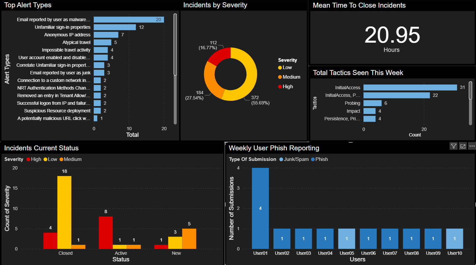Click the Closed High severity bar showing 4
This screenshot has height=265, width=476.
pyautogui.click(x=50, y=241)
